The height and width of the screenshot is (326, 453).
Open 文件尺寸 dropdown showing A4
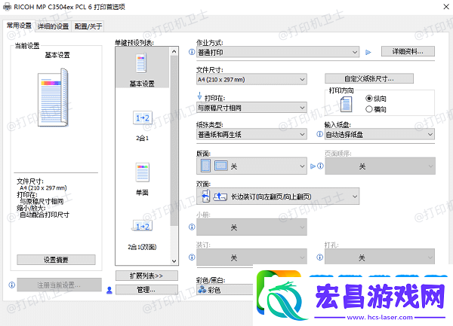pos(251,79)
